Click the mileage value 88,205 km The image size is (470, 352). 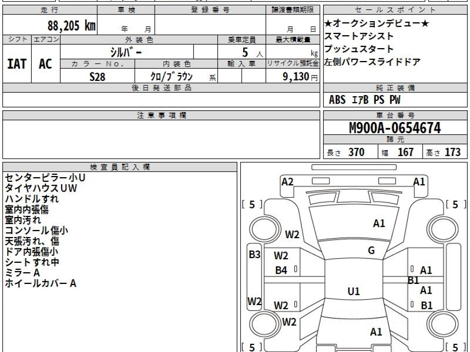pyautogui.click(x=72, y=26)
